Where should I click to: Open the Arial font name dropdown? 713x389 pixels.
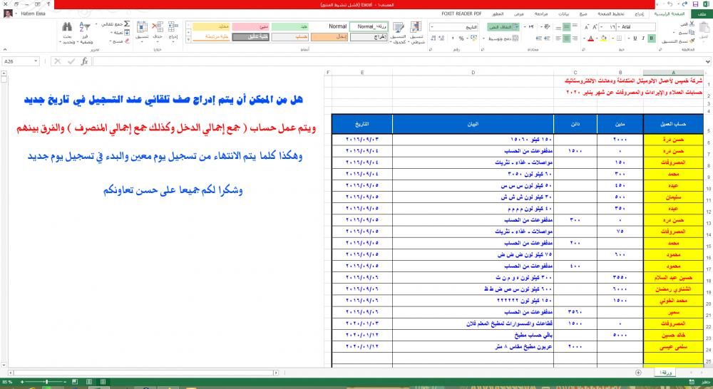tap(618, 27)
